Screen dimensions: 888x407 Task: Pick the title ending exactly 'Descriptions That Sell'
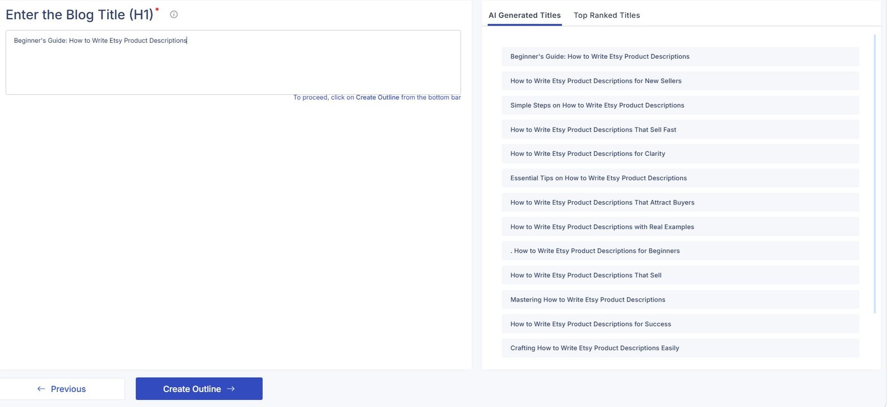point(680,275)
